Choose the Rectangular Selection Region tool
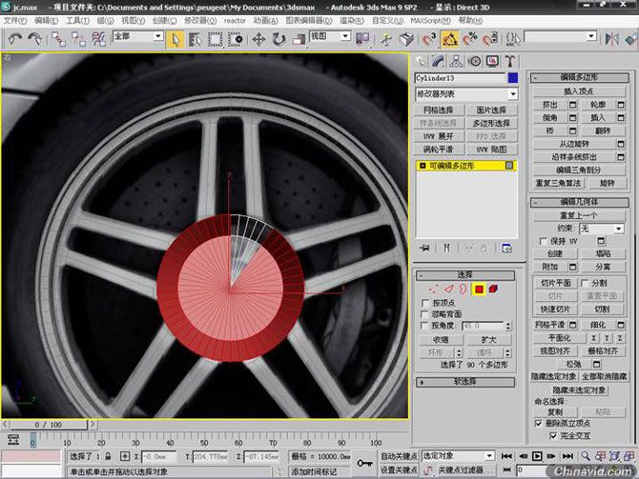This screenshot has width=639, height=479. coord(216,39)
